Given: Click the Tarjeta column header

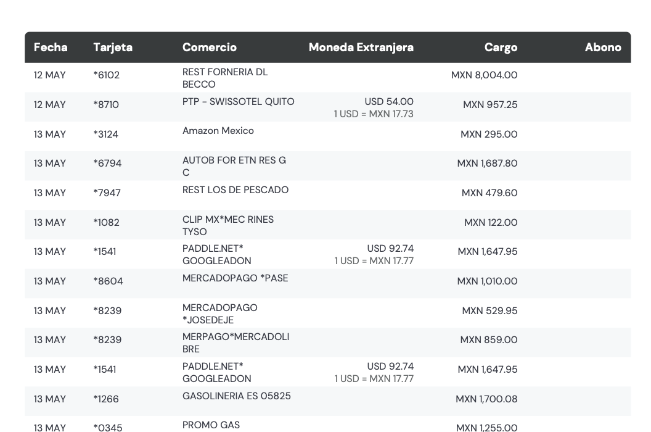Looking at the screenshot, I should point(113,48).
